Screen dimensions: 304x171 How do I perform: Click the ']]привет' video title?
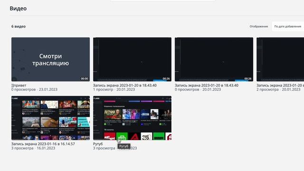pos(19,85)
